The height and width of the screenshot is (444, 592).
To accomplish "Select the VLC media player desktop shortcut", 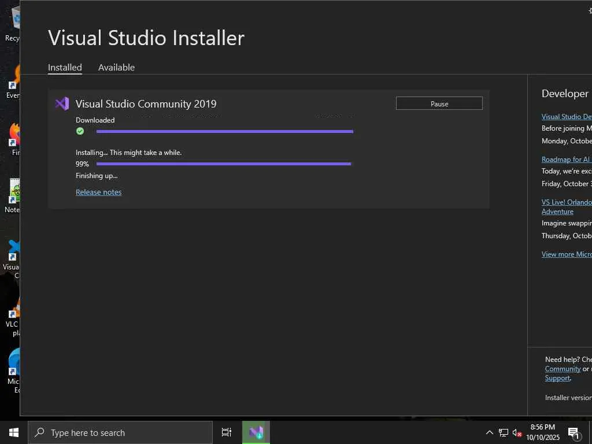I will tap(13, 316).
